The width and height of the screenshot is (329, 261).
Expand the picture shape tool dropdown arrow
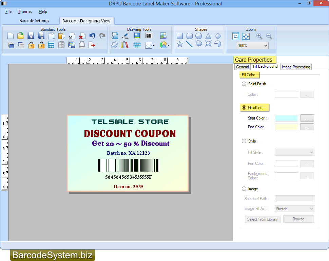click(x=168, y=45)
